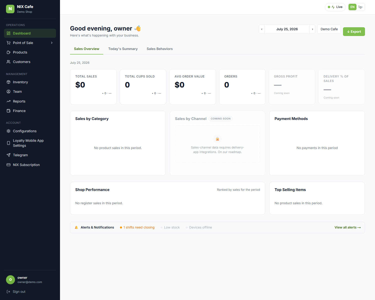Open the Finance section
This screenshot has height=300, width=375.
30,111
